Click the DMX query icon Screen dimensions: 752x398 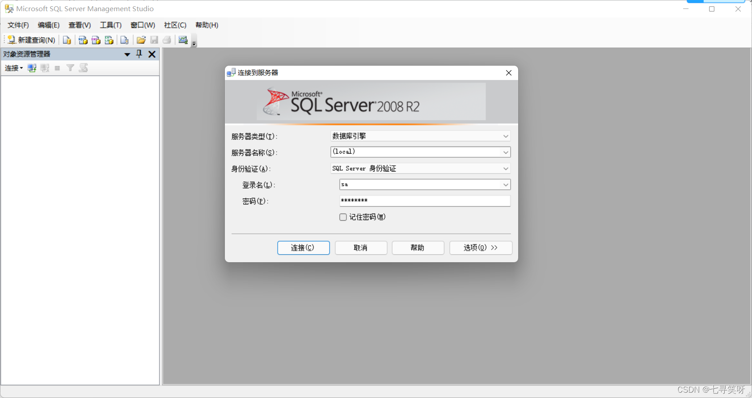96,40
